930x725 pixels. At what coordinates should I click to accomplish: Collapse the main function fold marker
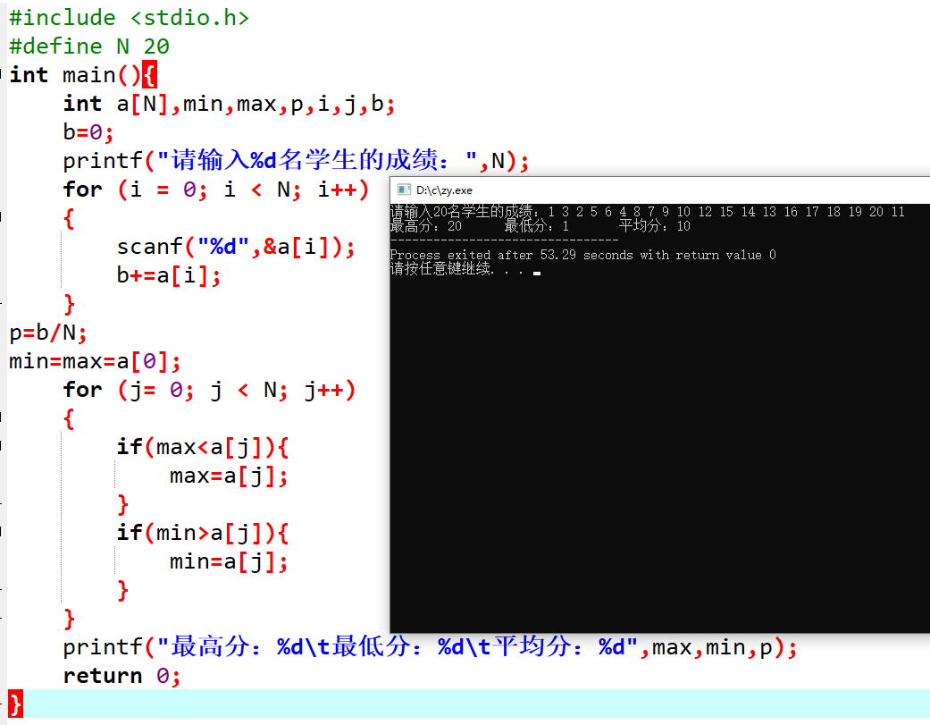(3, 75)
